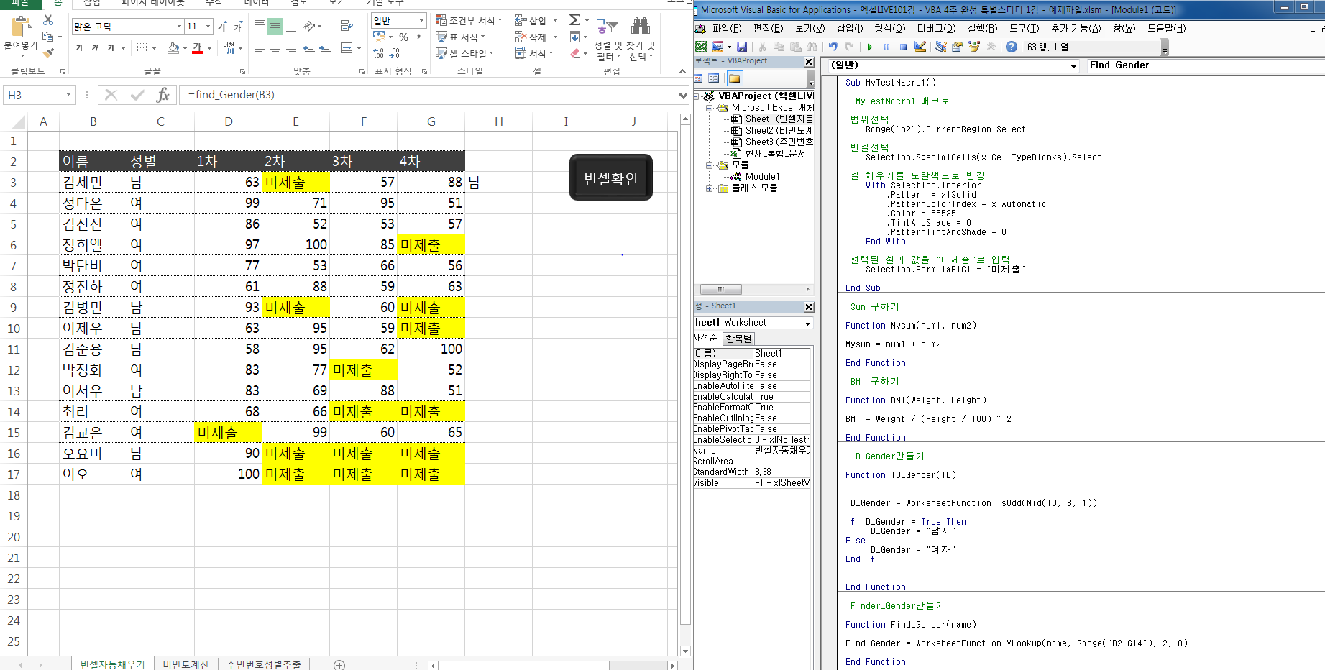Select the 항목별 tab in Properties panel

pyautogui.click(x=738, y=339)
